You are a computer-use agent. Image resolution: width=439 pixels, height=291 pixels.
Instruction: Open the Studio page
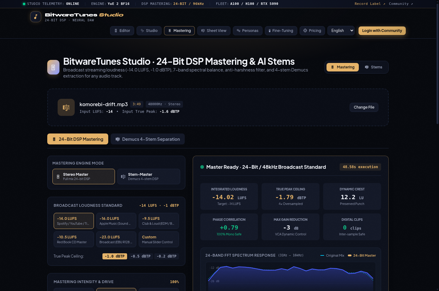(149, 31)
